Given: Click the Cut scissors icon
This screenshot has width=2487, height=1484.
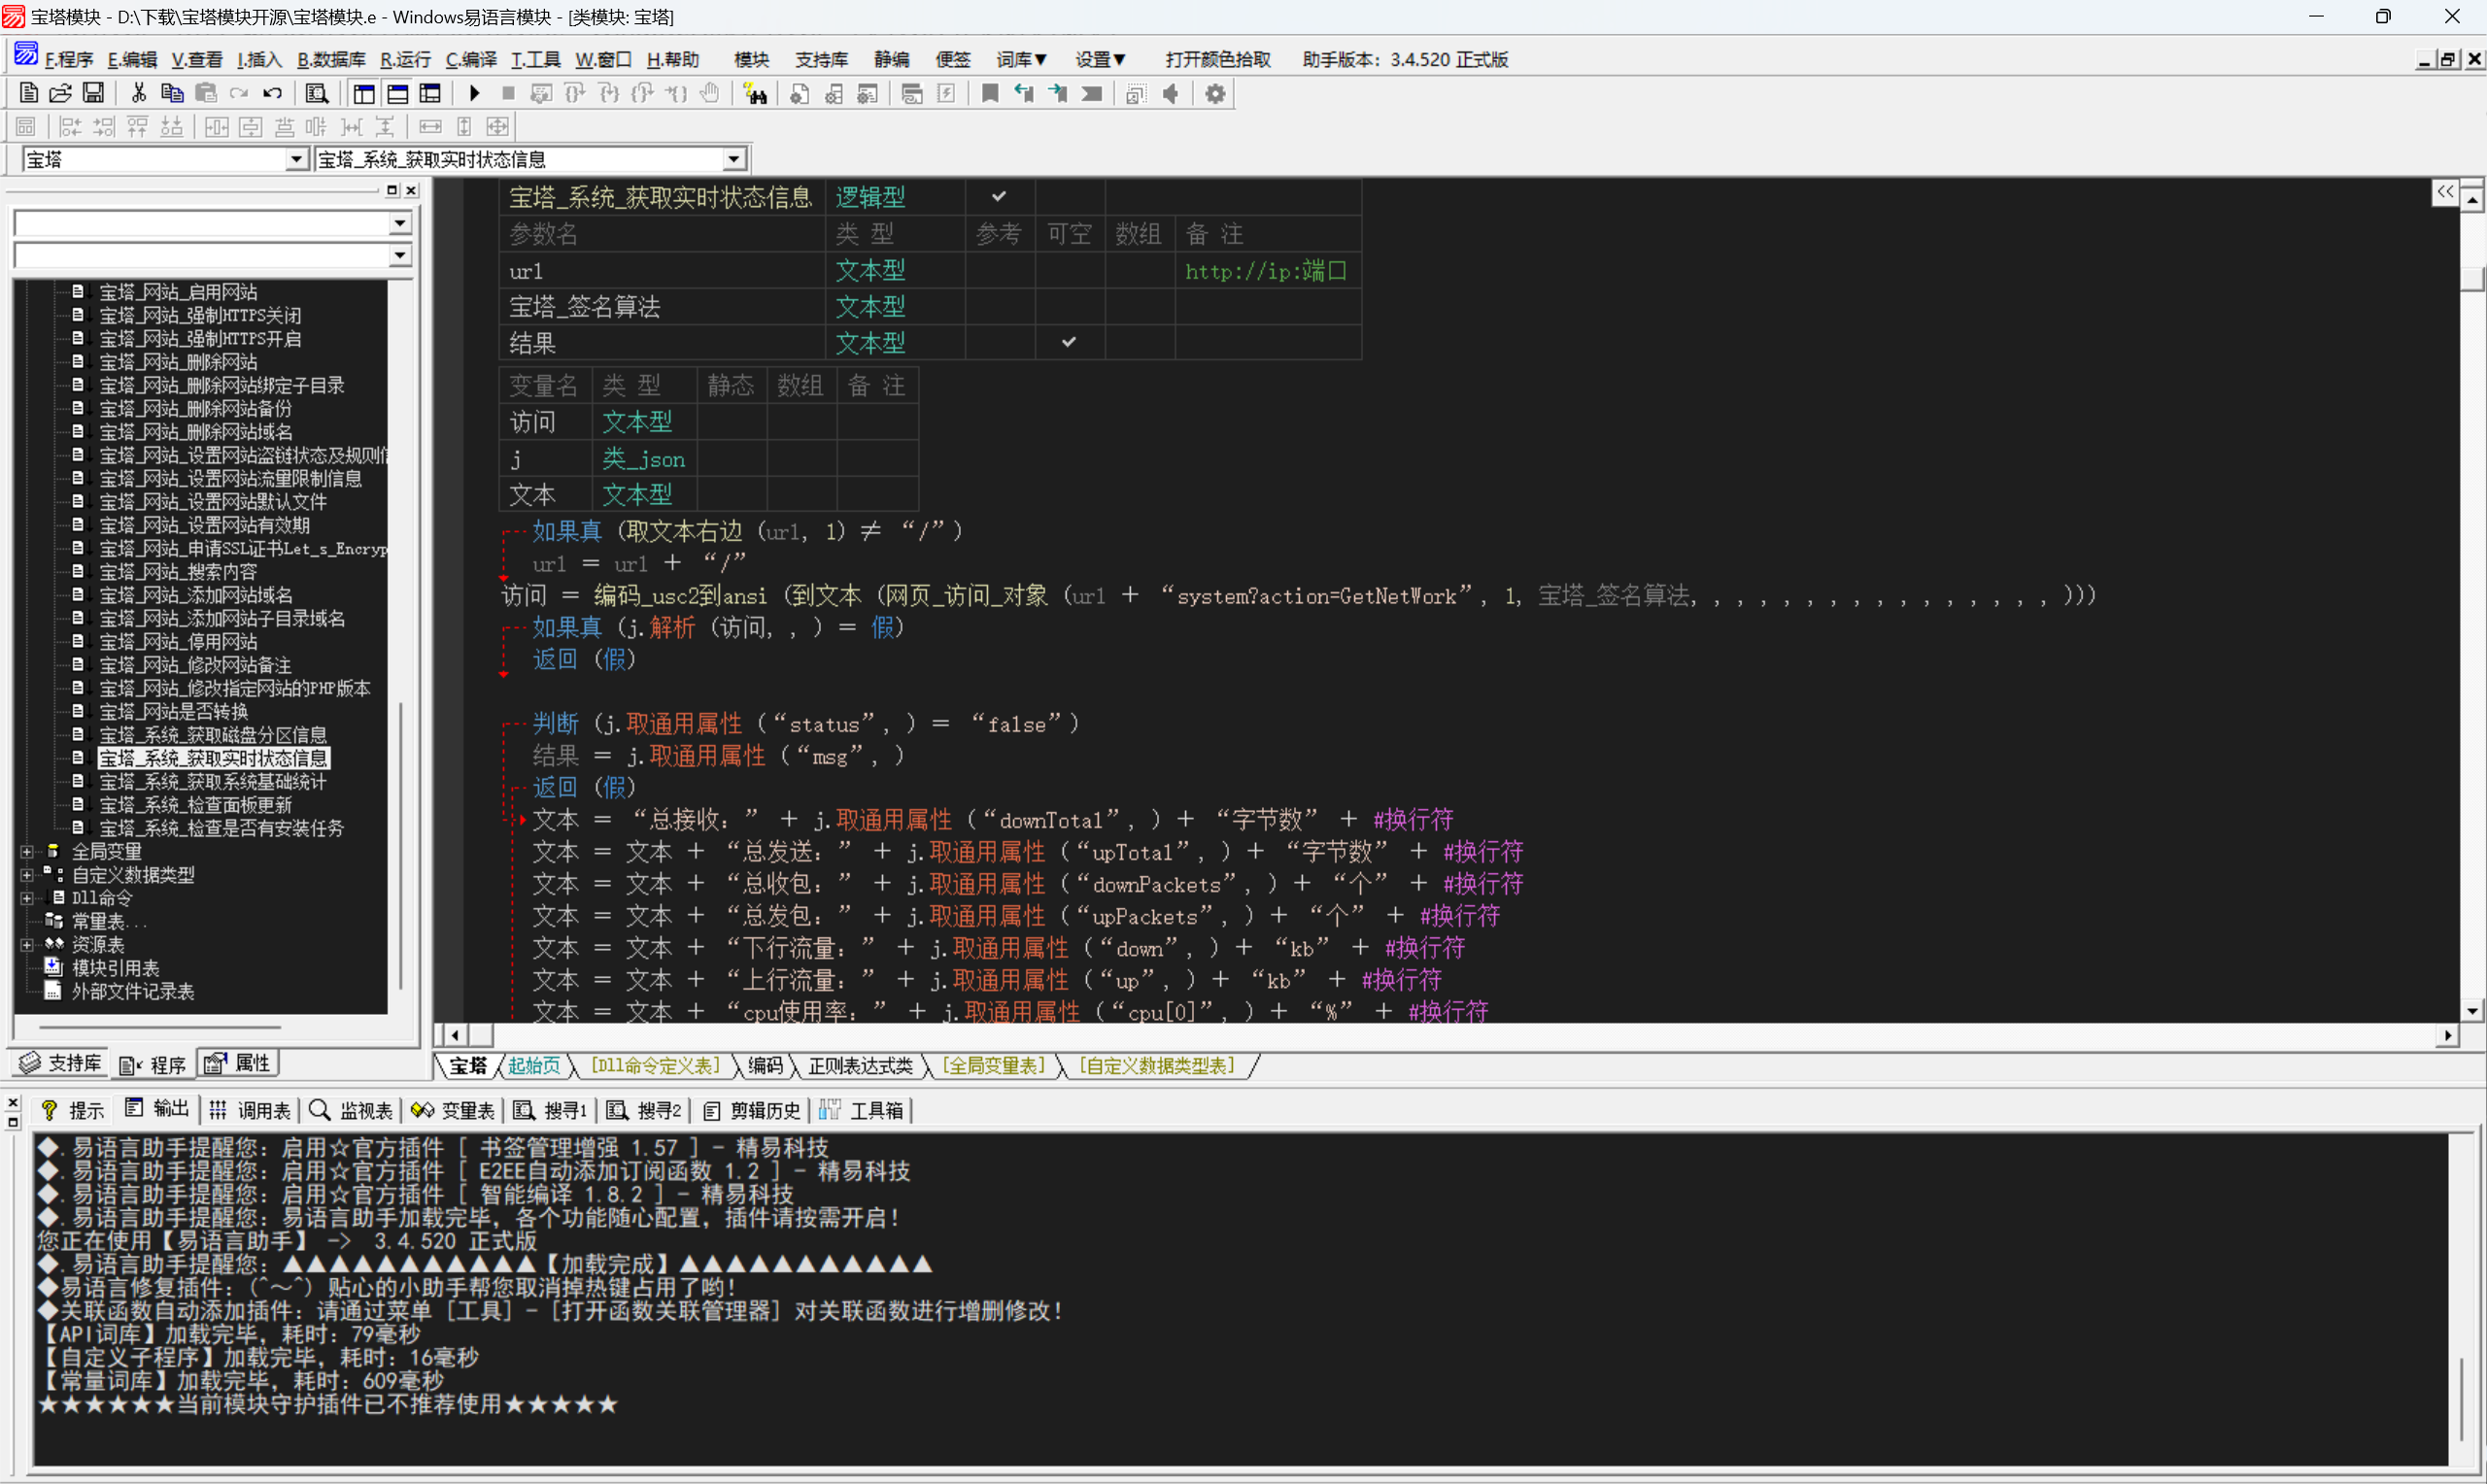Looking at the screenshot, I should coord(139,94).
